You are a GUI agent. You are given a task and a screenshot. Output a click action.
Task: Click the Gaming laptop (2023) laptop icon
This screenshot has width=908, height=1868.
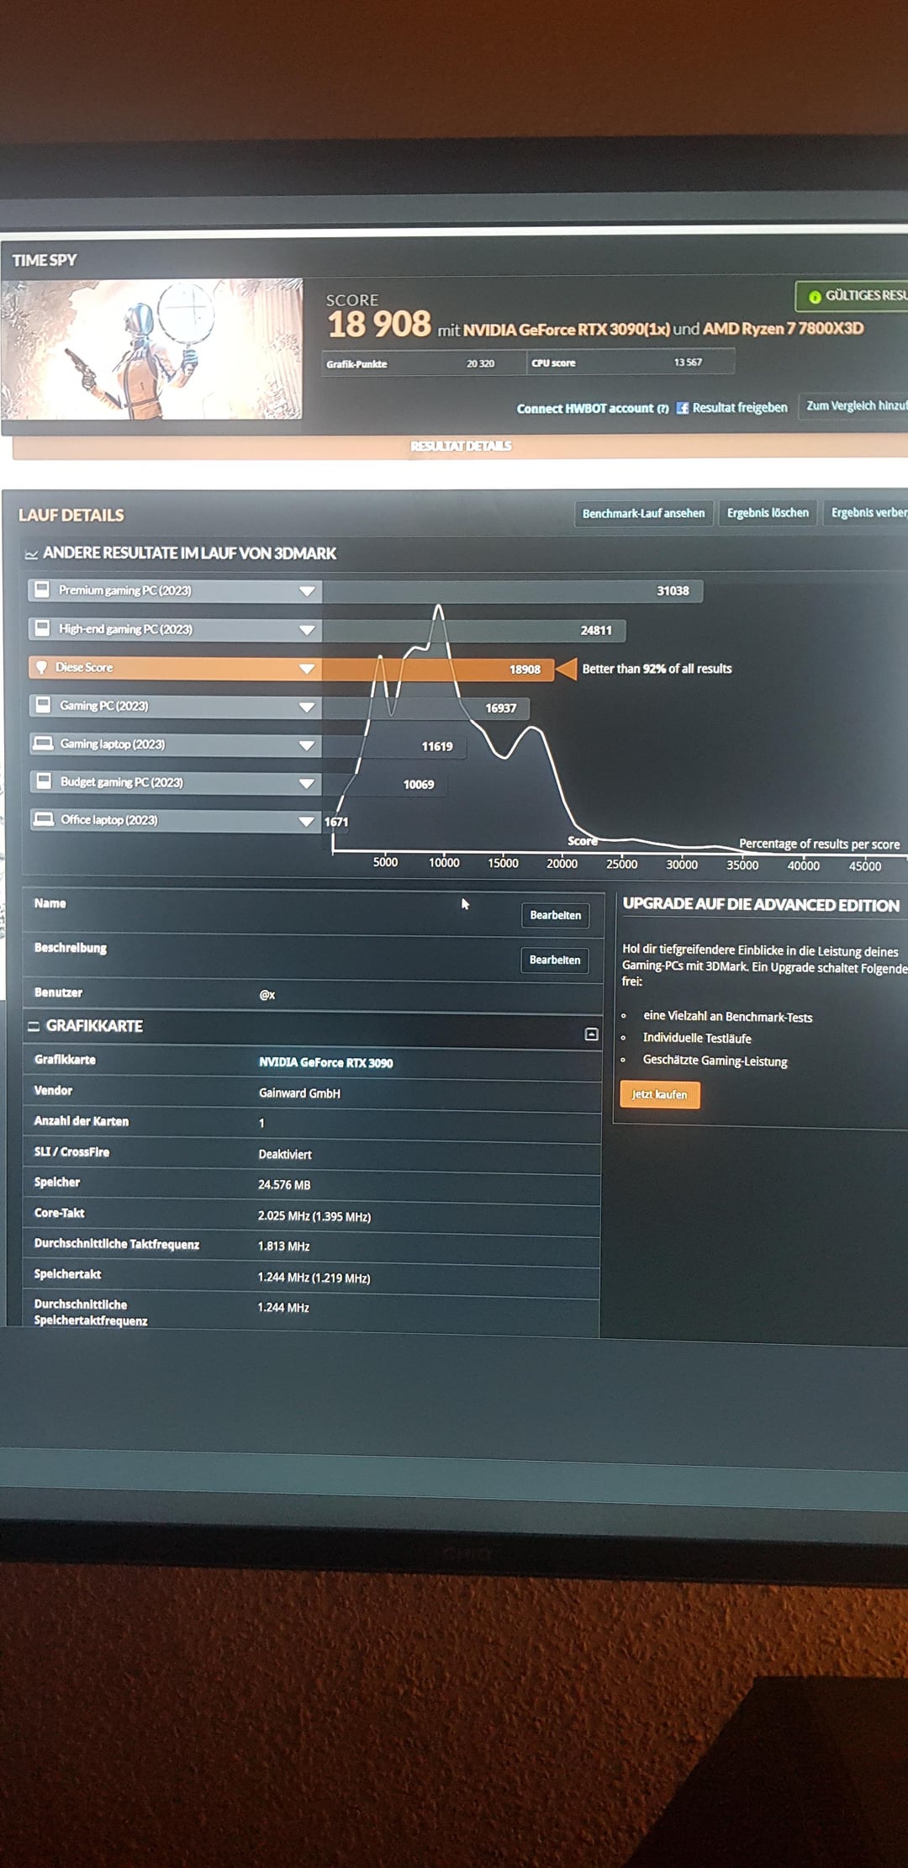[43, 743]
